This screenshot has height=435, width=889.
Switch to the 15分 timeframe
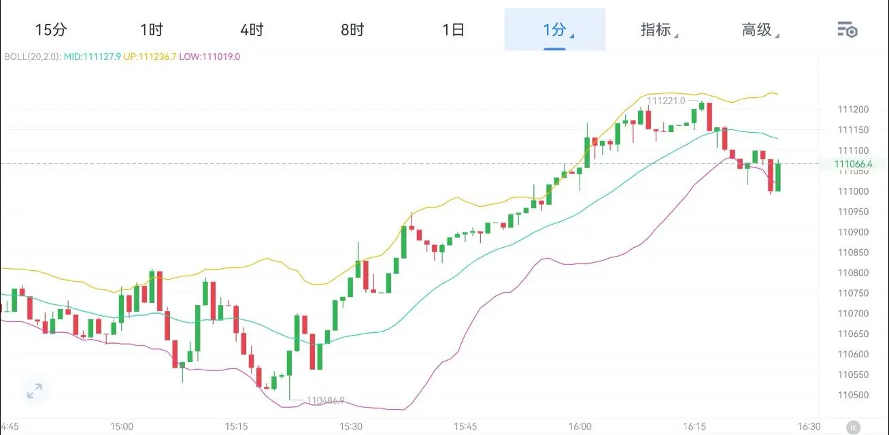[50, 30]
